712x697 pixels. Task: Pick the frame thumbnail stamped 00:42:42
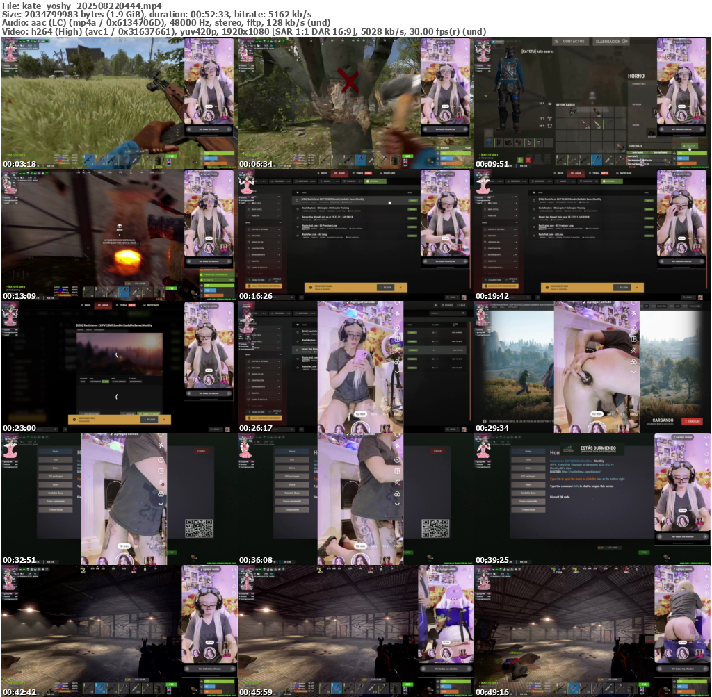coord(120,631)
